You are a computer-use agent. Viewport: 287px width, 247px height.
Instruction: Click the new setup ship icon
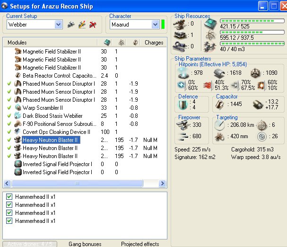71,24
